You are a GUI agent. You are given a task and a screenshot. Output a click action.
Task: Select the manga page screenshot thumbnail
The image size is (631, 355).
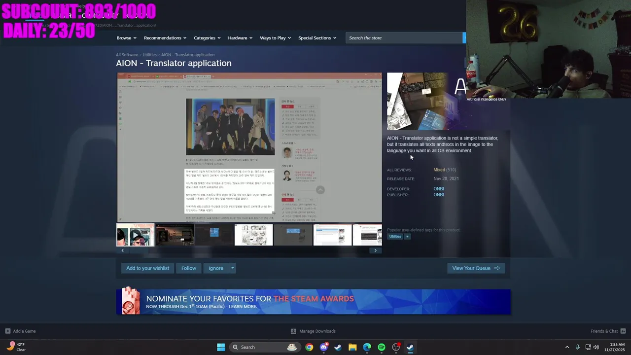tap(253, 235)
